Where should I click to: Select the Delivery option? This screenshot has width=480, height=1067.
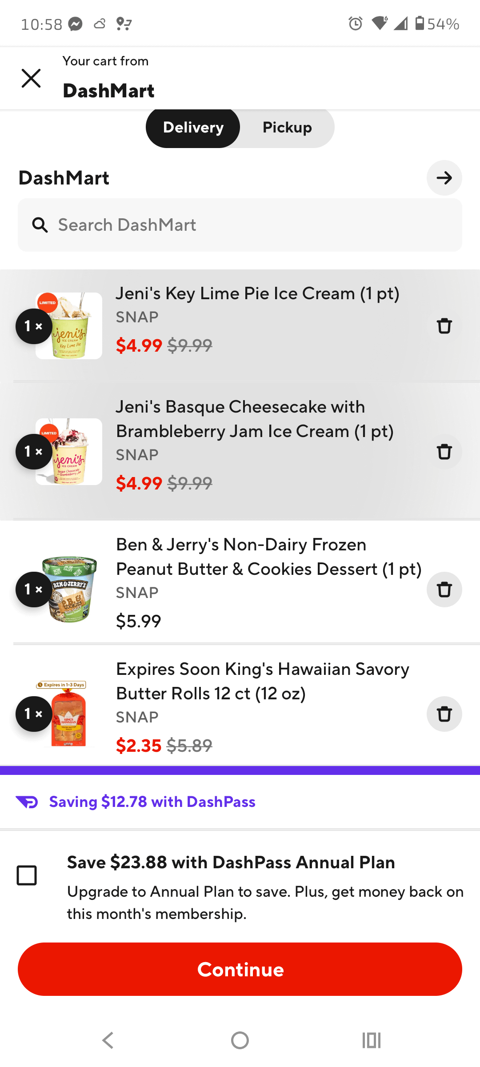tap(193, 128)
